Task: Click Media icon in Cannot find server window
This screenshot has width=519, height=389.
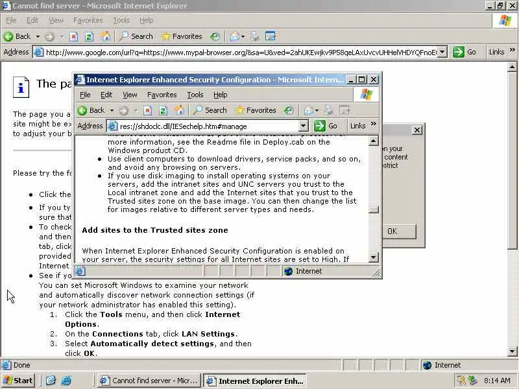Action: click(215, 36)
